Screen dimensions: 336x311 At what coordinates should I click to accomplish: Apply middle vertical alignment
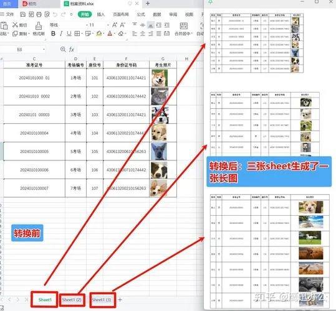143,25
